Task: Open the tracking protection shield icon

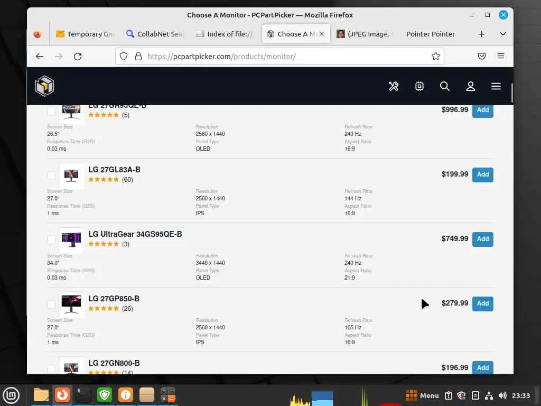Action: [124, 56]
